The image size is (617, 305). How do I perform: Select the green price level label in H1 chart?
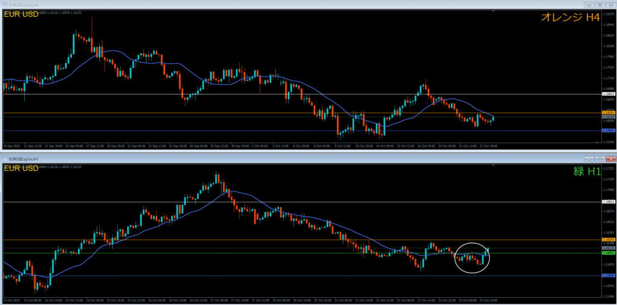pyautogui.click(x=609, y=253)
